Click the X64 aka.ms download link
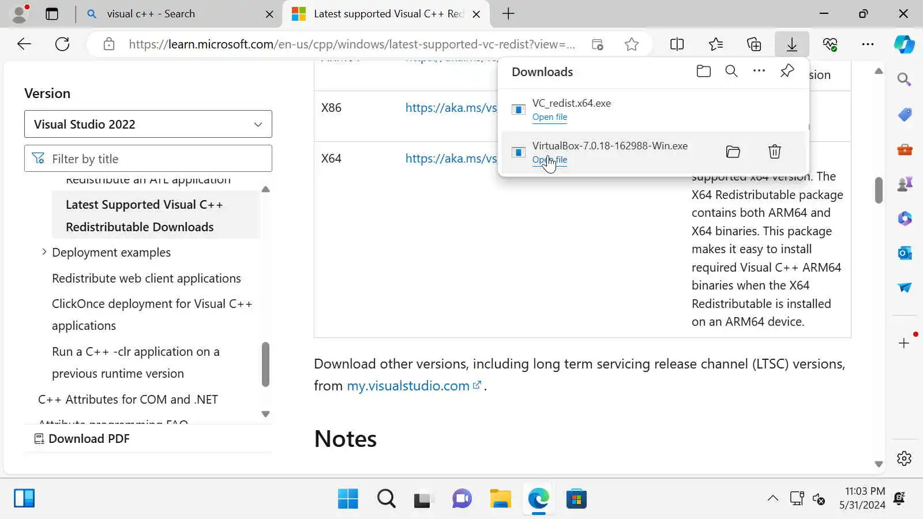 tap(451, 159)
